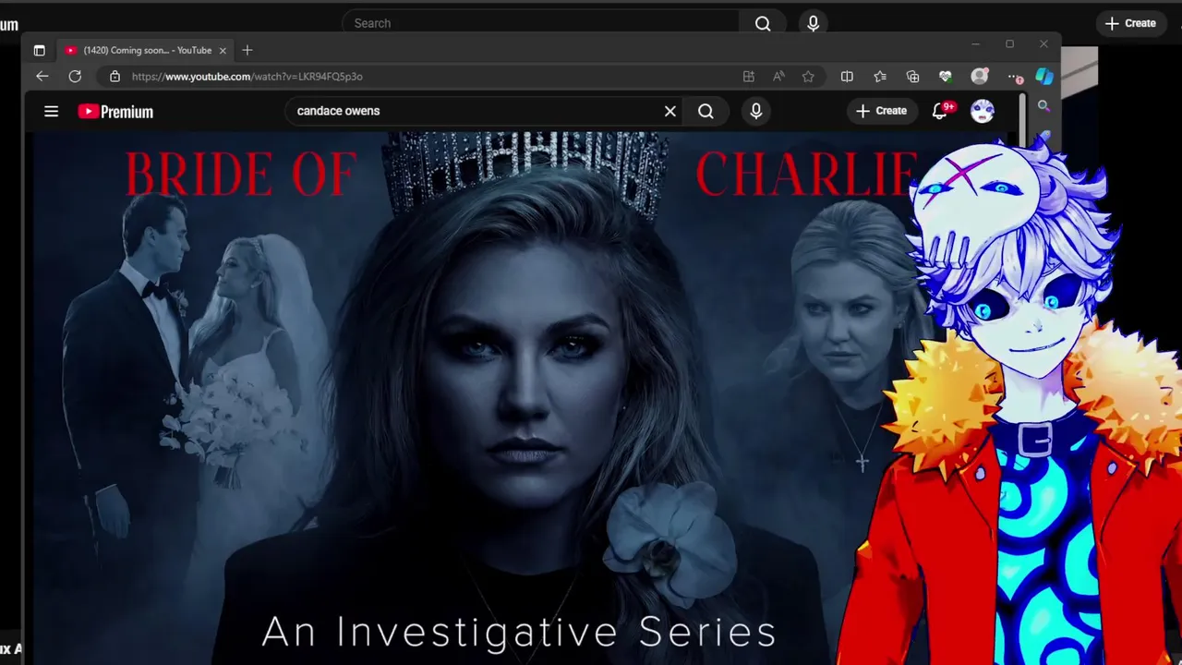Open the Edge Collections panel

pos(913,77)
